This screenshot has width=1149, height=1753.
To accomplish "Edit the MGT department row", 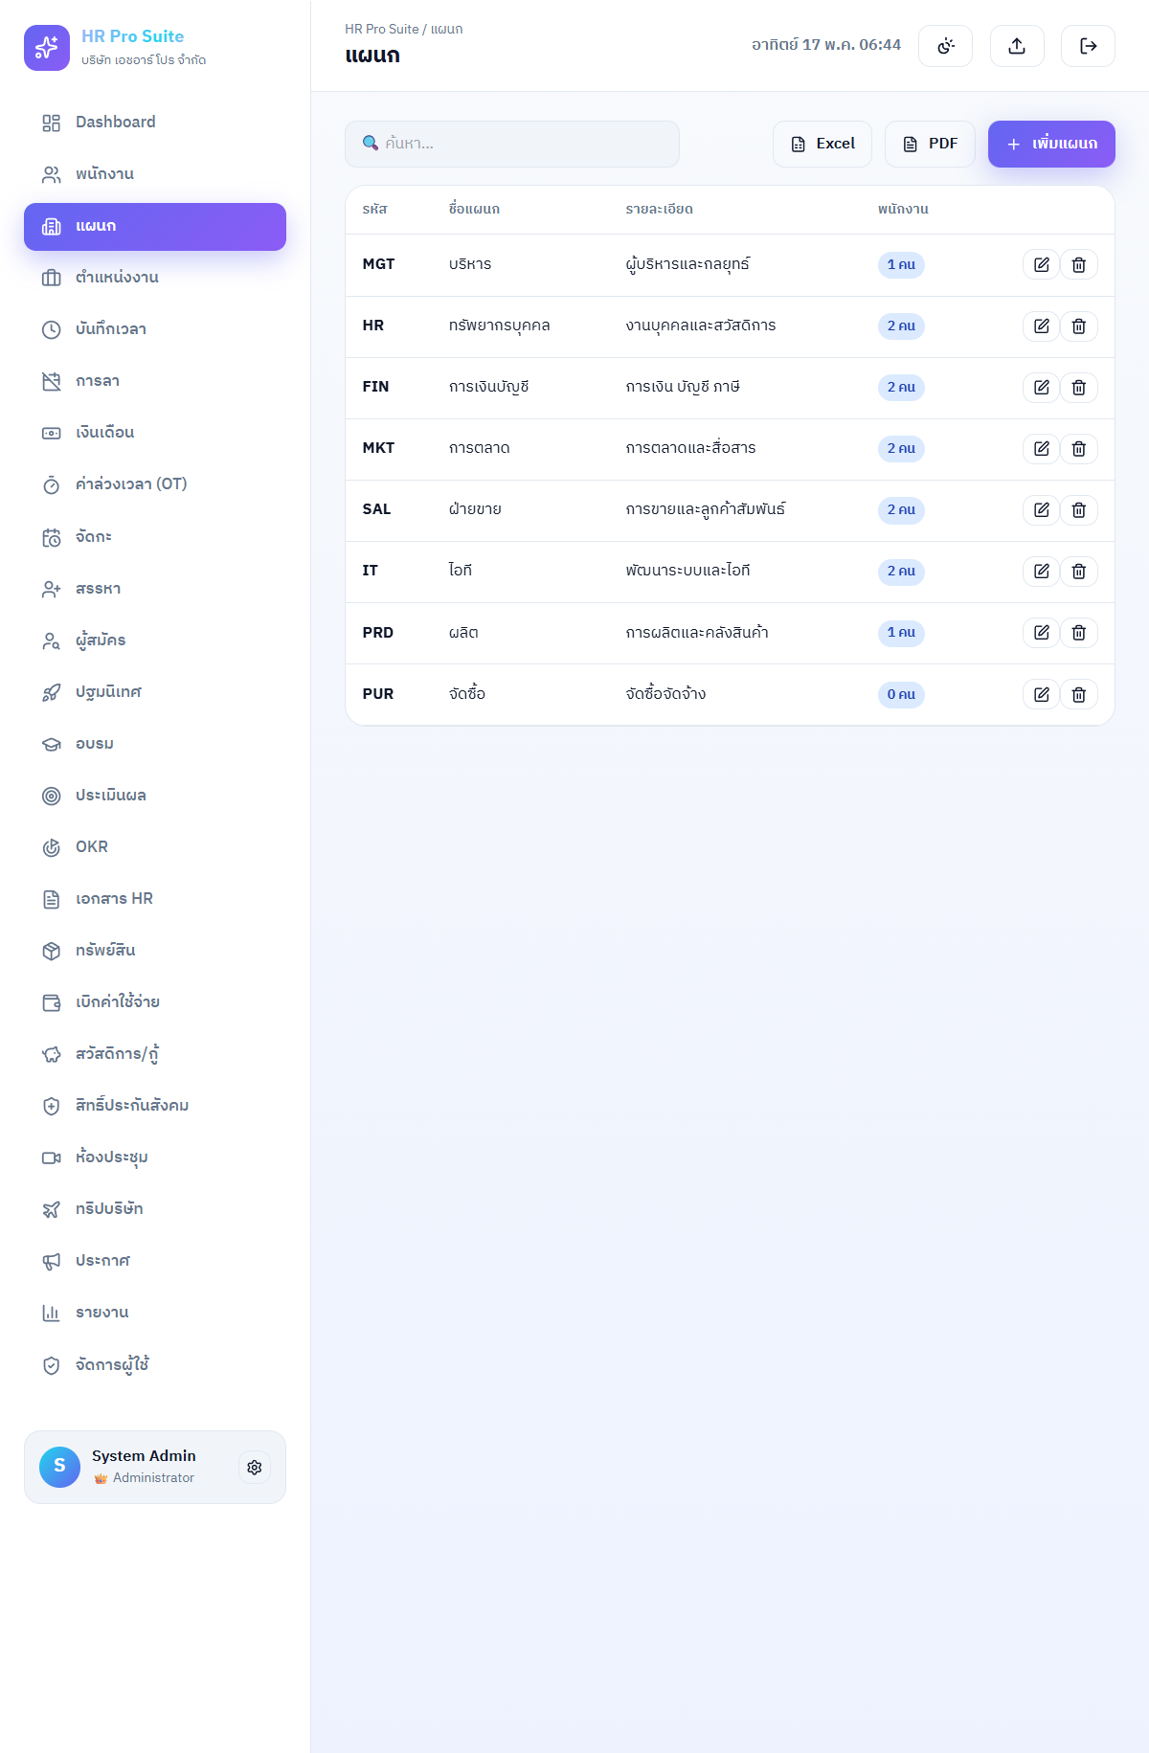I will pos(1041,265).
